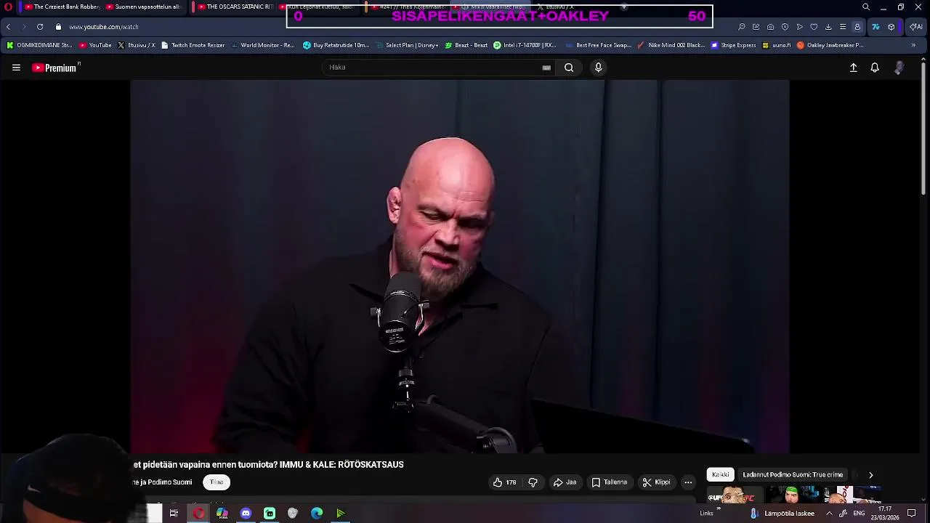Image resolution: width=930 pixels, height=523 pixels.
Task: Save video with the Tallenna button
Action: click(610, 482)
